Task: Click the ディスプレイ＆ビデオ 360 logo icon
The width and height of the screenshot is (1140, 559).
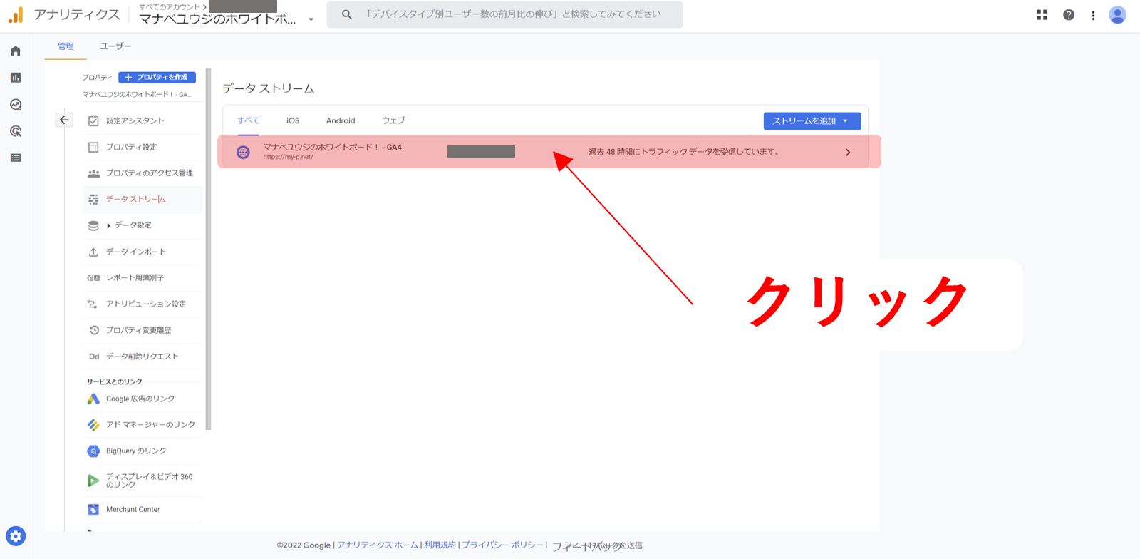Action: (93, 481)
